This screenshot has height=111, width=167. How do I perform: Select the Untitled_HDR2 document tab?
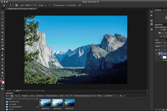point(22,9)
